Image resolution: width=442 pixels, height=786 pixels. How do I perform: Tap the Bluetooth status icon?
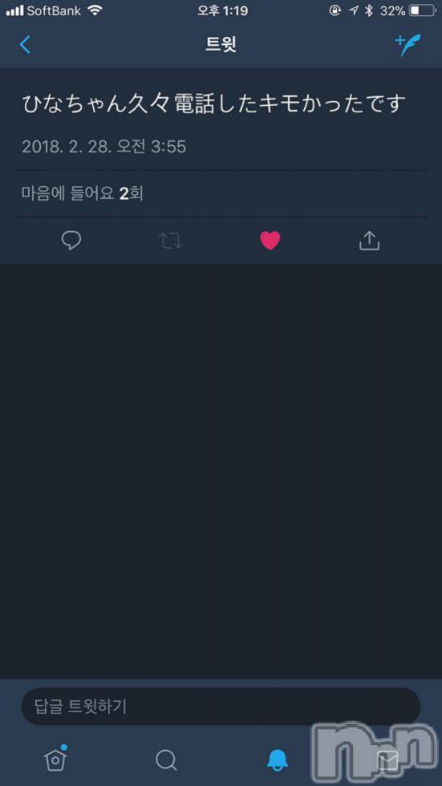click(369, 10)
